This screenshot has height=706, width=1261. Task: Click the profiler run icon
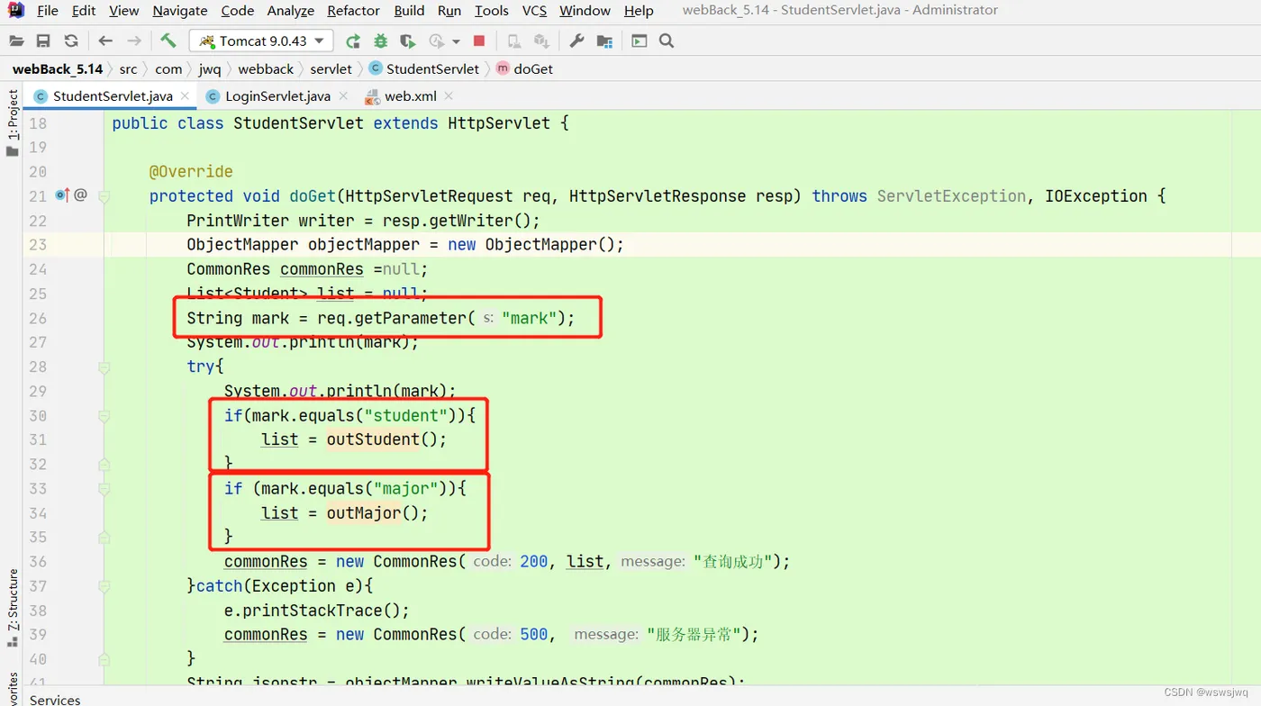(x=437, y=41)
